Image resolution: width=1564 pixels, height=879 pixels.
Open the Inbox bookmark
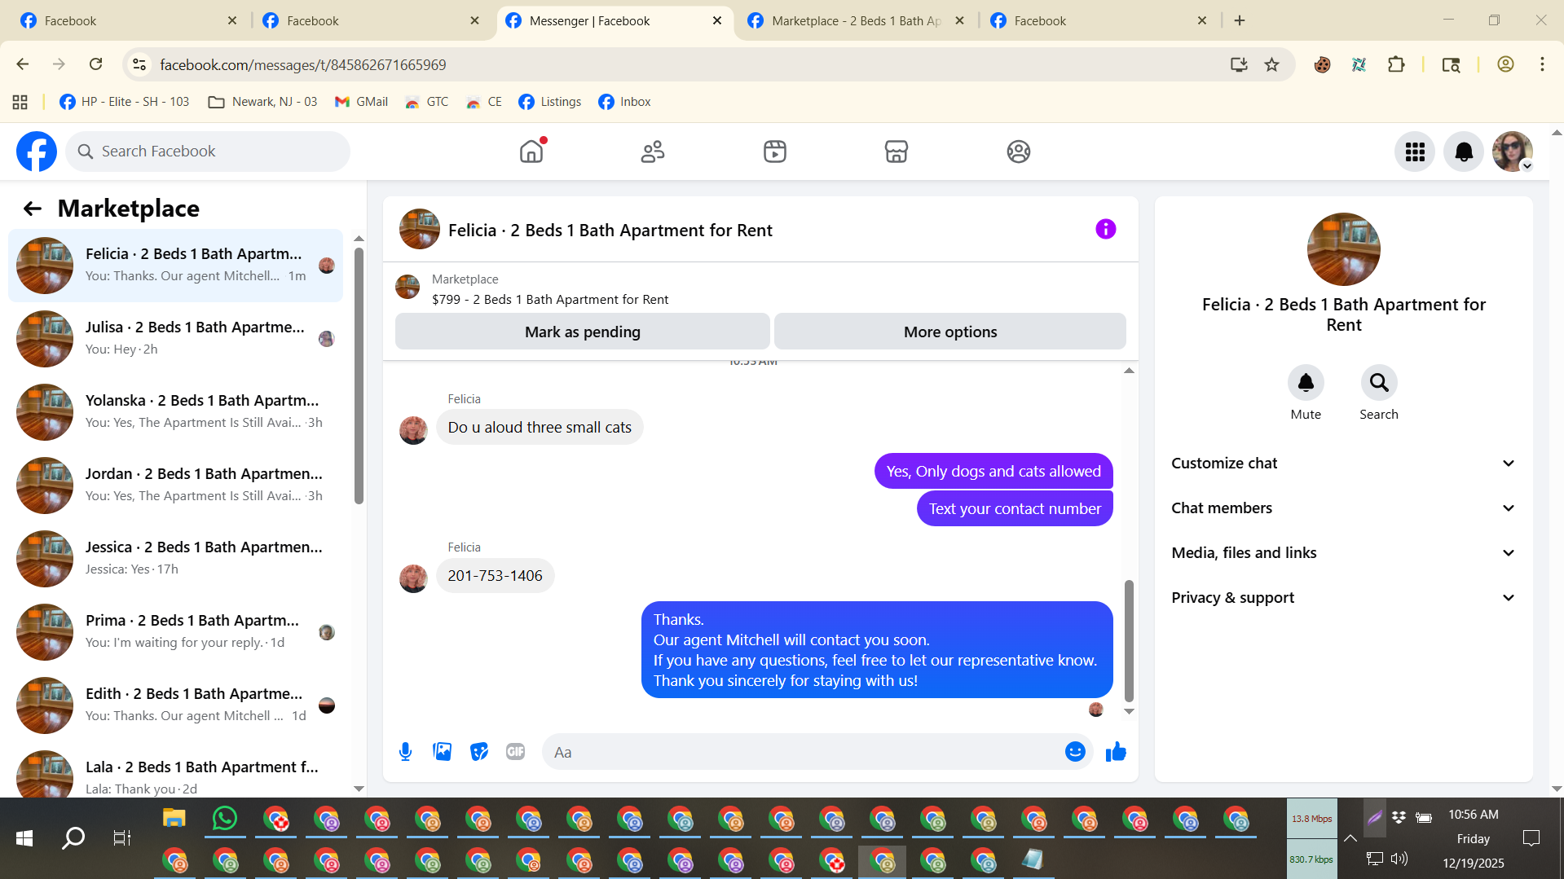pyautogui.click(x=624, y=102)
